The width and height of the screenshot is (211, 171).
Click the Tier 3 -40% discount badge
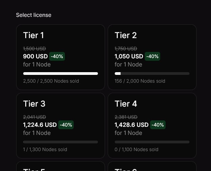point(66,125)
